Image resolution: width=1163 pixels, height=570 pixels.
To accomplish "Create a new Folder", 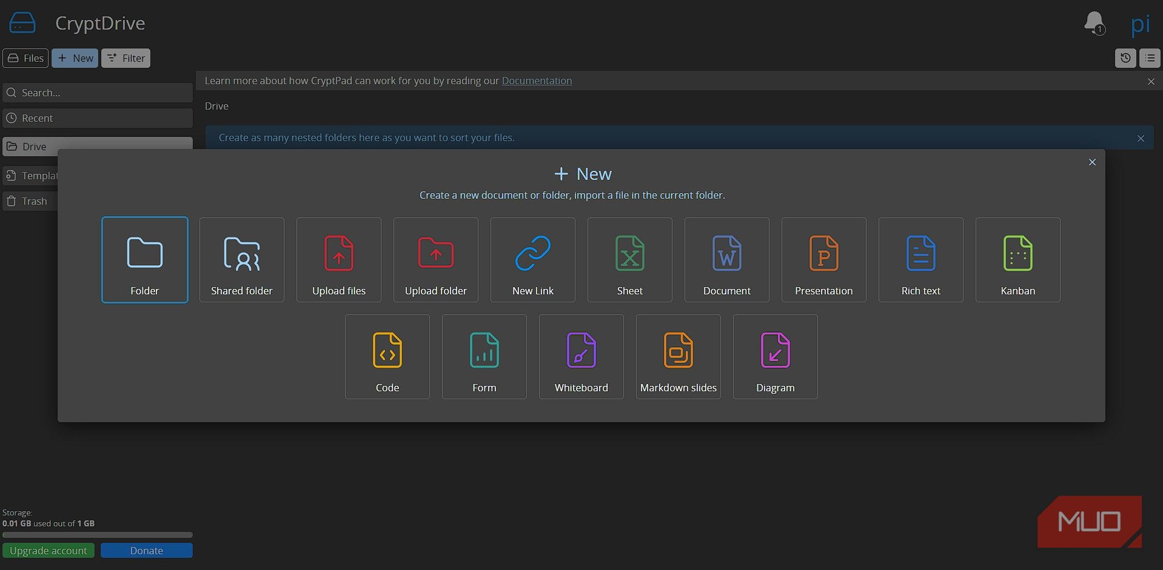I will 145,260.
